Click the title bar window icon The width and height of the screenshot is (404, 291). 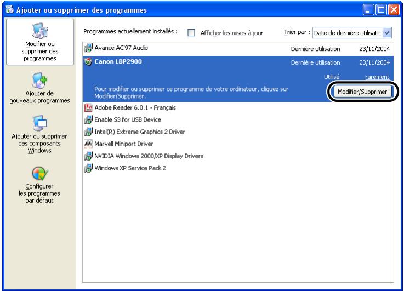tap(10, 9)
